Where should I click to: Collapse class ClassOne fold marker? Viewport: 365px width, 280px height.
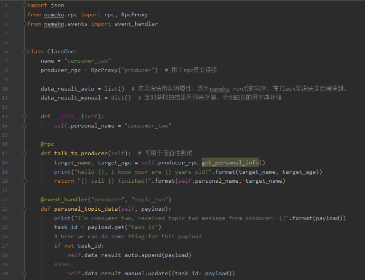pyautogui.click(x=24, y=51)
